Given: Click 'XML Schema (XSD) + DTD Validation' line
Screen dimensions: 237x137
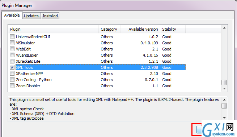Looking at the screenshot, I should 42,114.
